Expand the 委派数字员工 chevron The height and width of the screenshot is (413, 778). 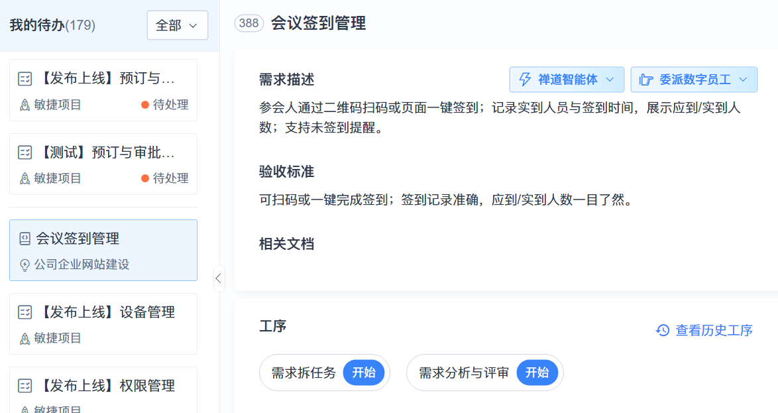click(743, 80)
